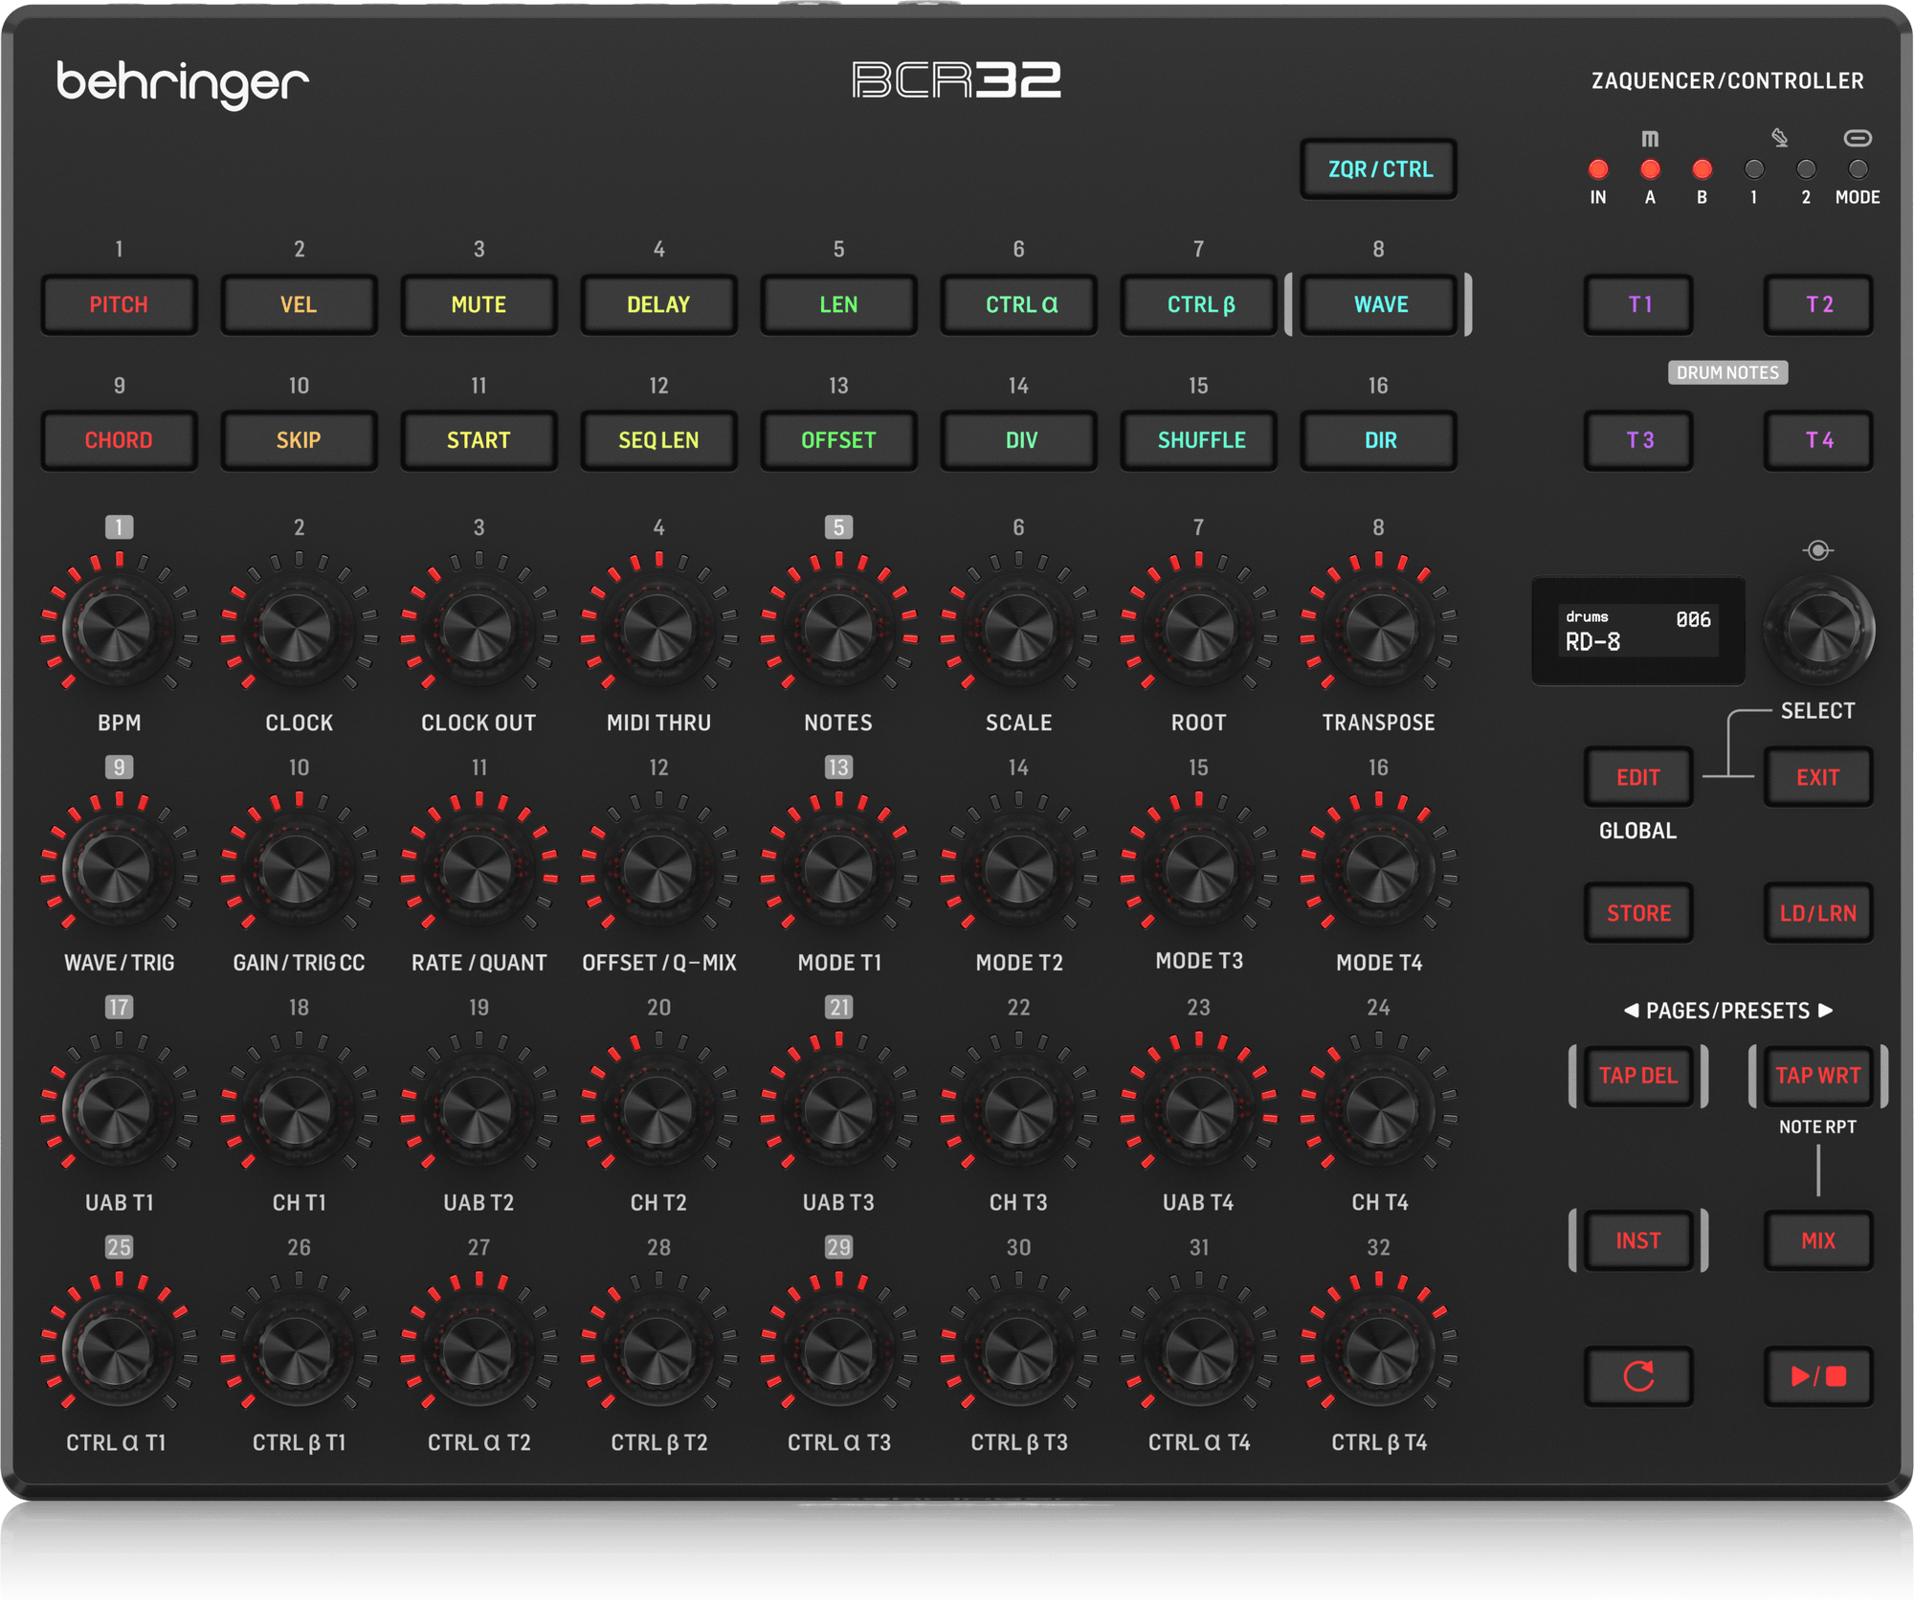Click the MIDI 'm' icon above LED A
Screen dimensions: 1914x1605
coord(1650,139)
